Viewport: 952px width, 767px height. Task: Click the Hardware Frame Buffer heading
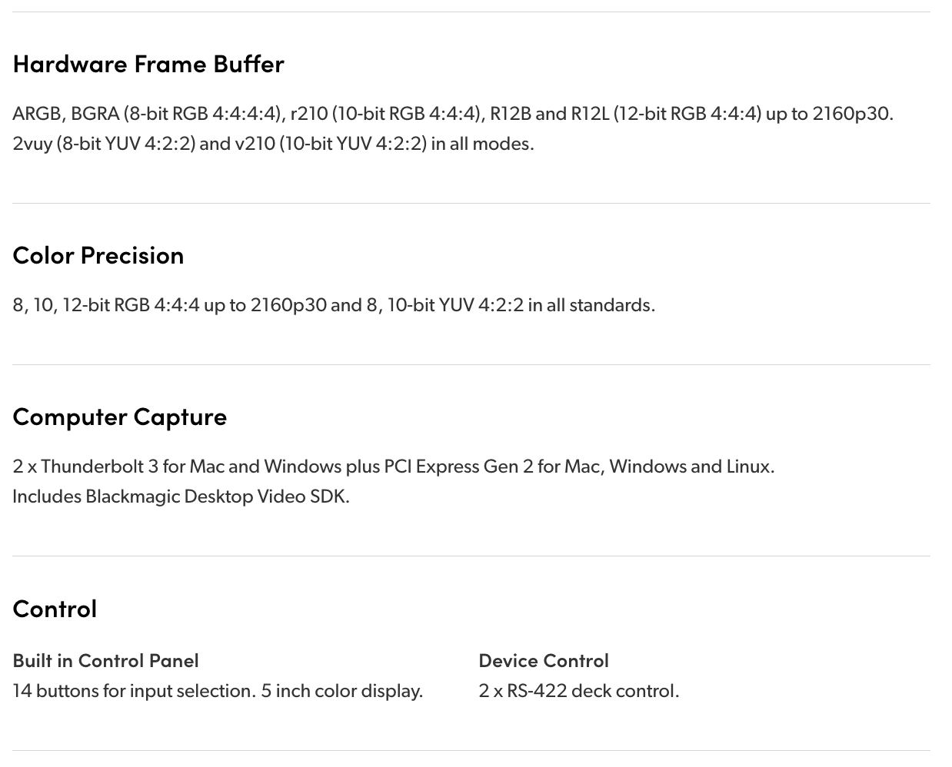pos(148,64)
